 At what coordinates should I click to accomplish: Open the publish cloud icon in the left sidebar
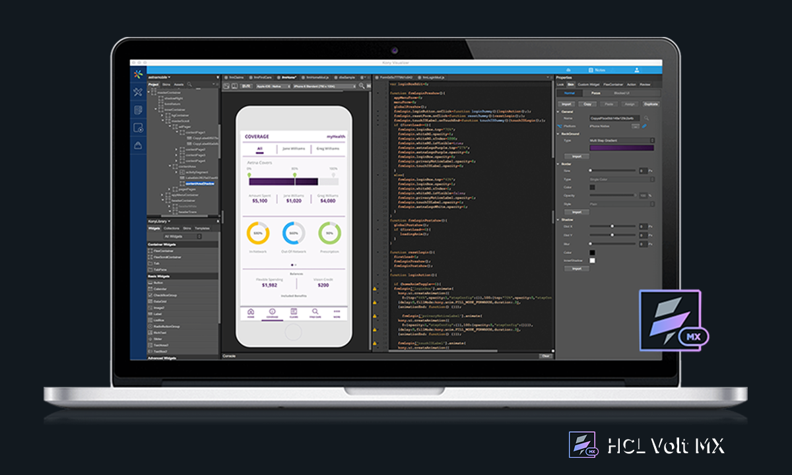click(x=138, y=146)
